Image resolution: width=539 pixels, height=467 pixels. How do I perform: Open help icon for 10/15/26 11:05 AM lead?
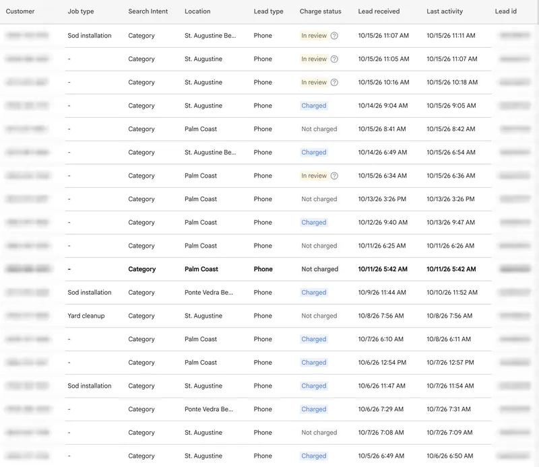[334, 59]
